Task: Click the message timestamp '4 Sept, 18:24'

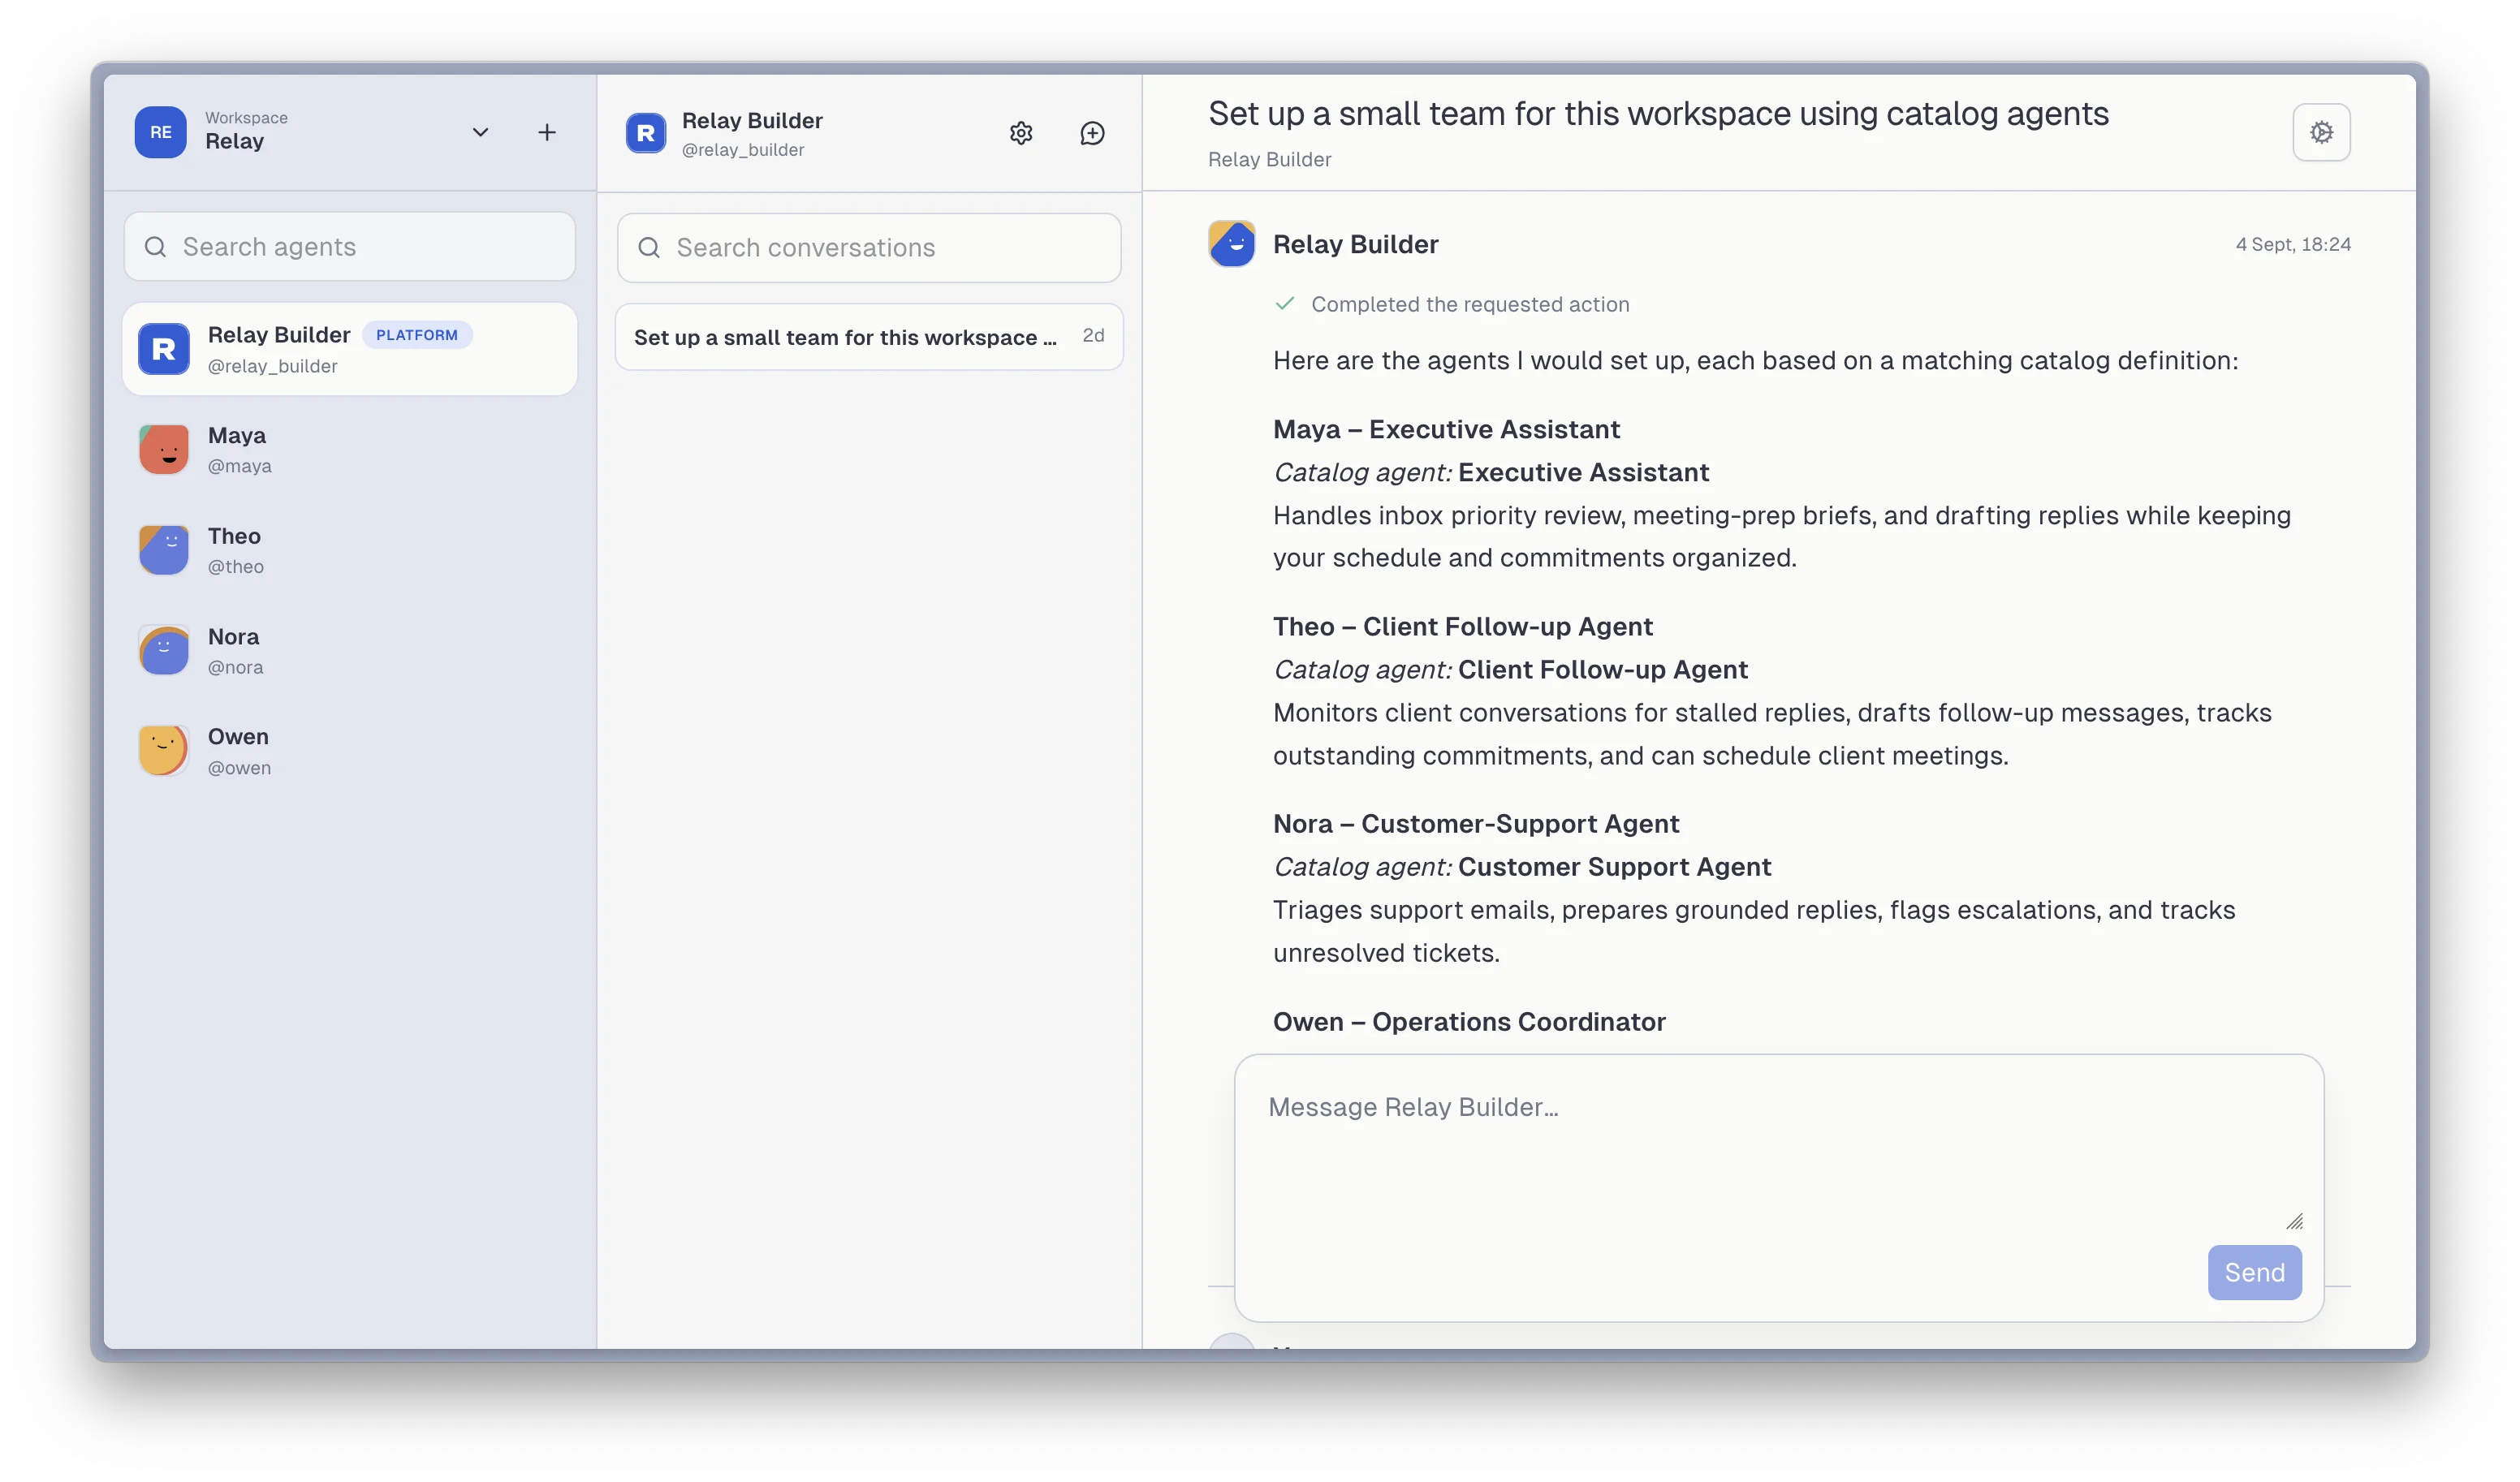Action: point(2293,244)
